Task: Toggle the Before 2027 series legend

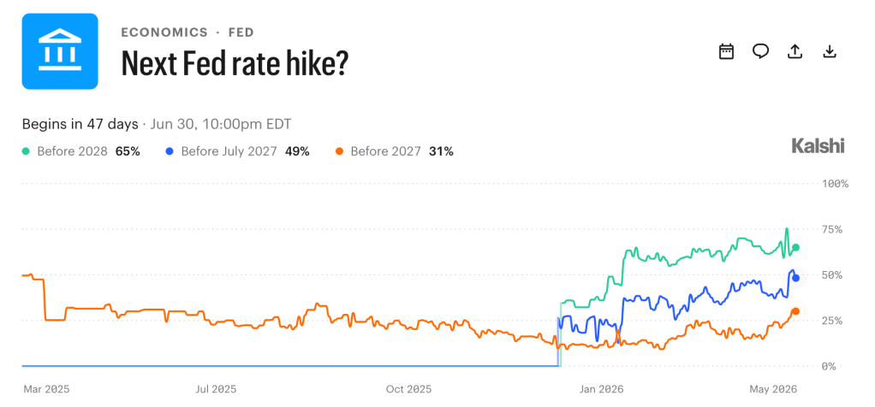Action: (394, 151)
